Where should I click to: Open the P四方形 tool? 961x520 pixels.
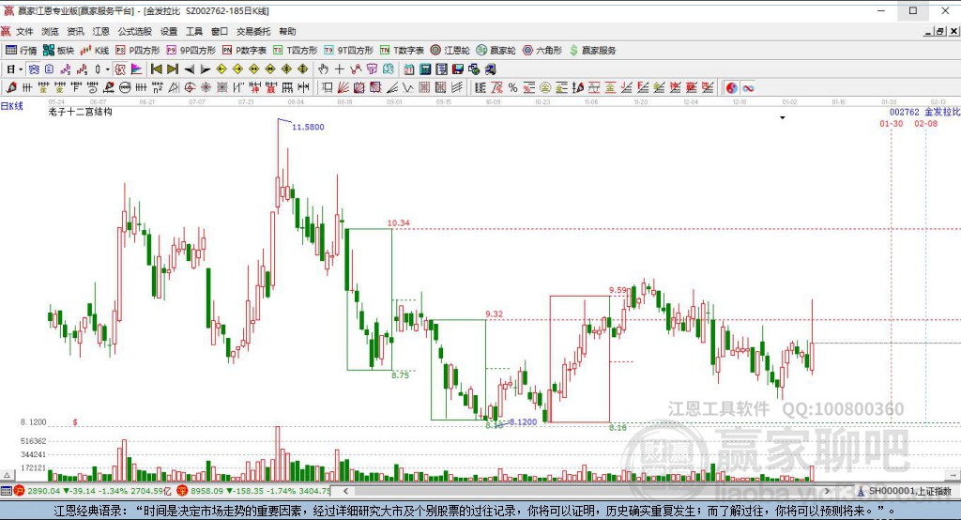(137, 51)
